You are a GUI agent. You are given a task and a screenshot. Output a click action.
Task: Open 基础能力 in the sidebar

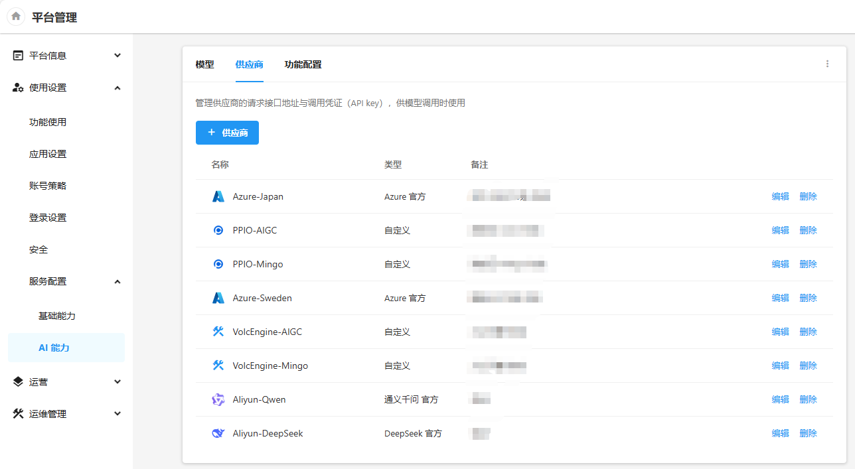point(57,316)
